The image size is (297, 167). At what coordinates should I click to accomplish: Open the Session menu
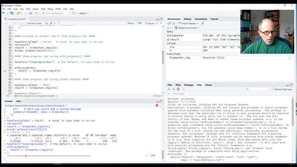tap(36, 9)
